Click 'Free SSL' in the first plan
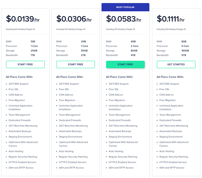The image size is (202, 178). point(14,89)
